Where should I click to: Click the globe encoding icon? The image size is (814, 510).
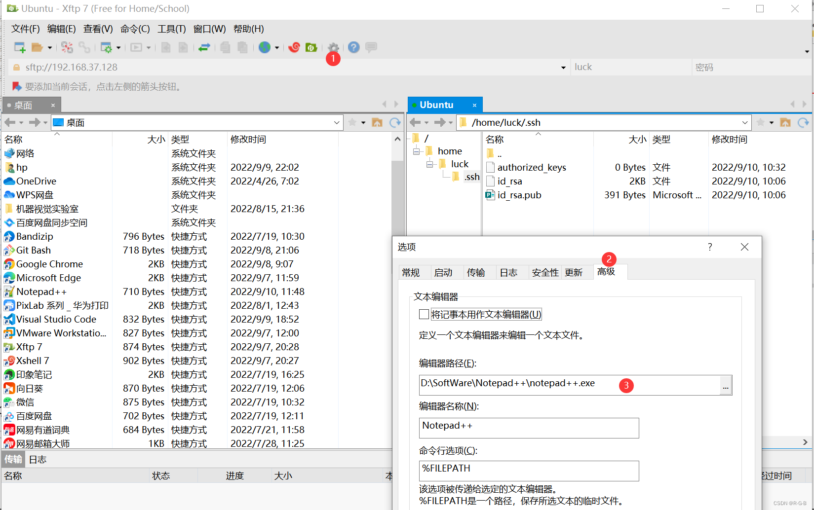[265, 47]
